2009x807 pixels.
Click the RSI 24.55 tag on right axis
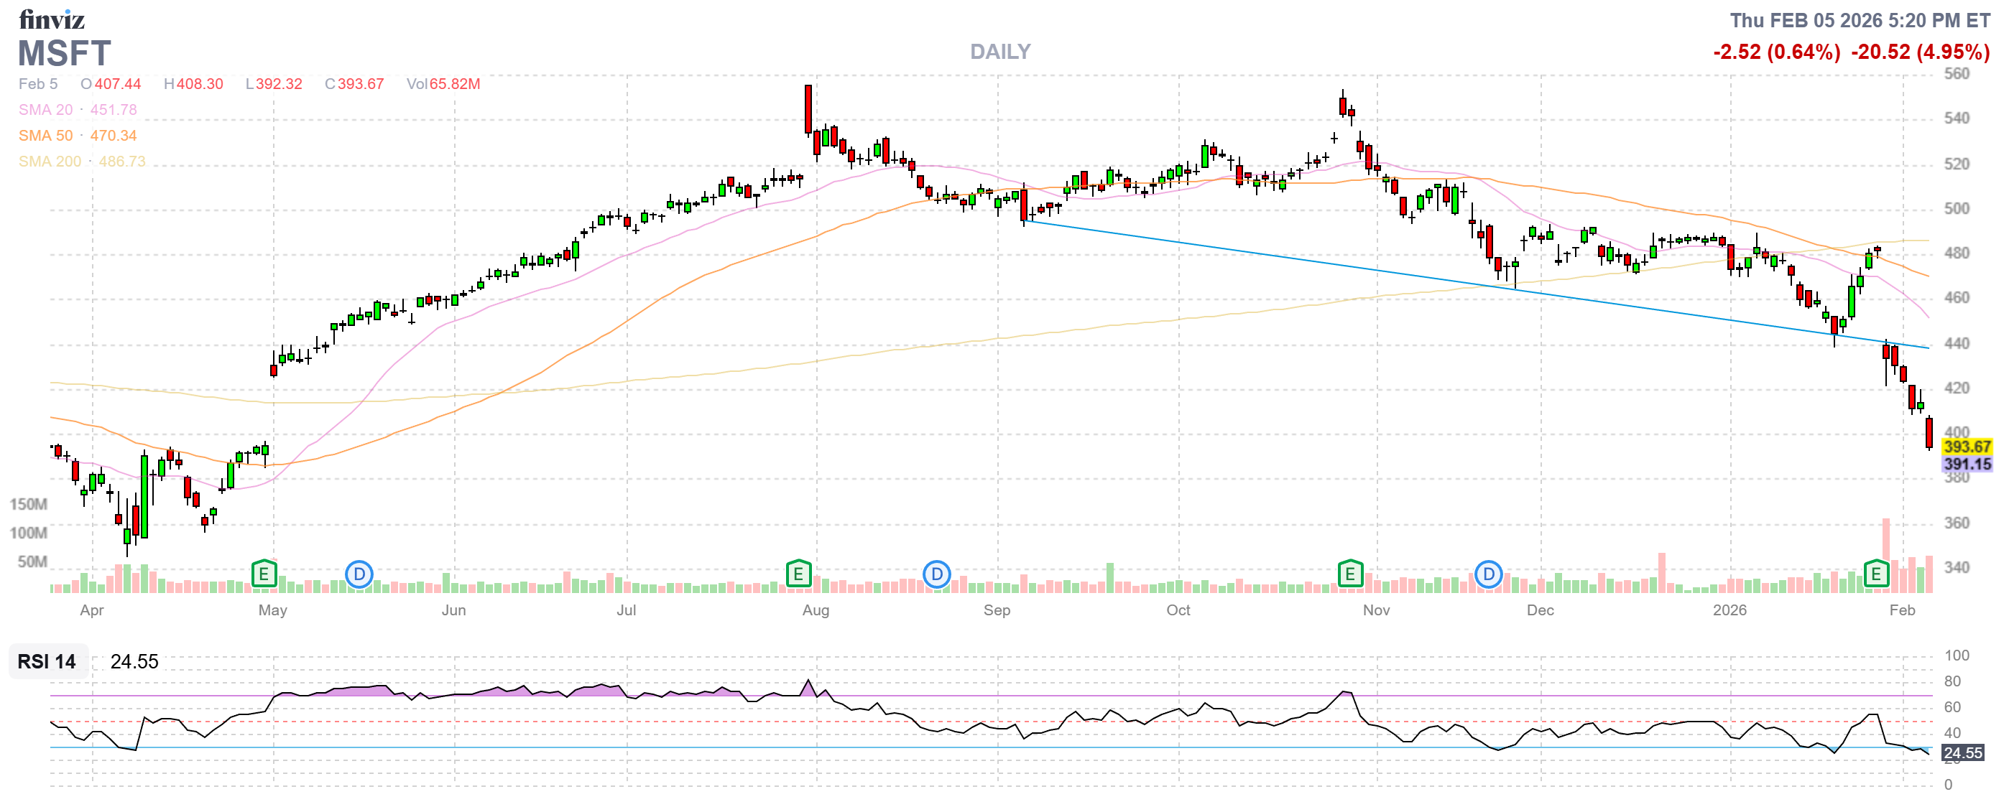click(1962, 752)
